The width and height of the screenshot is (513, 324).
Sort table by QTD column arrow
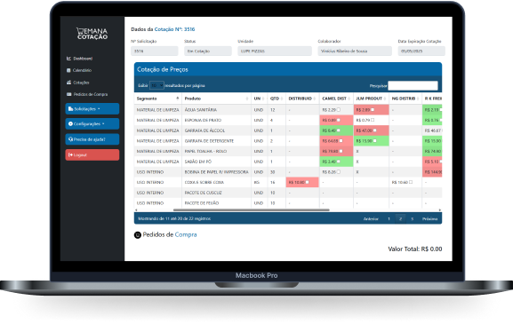click(x=282, y=99)
